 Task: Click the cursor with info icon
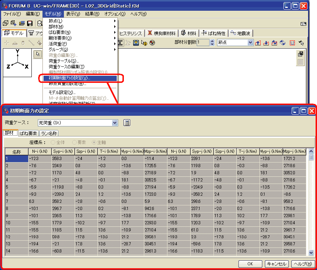144,43
